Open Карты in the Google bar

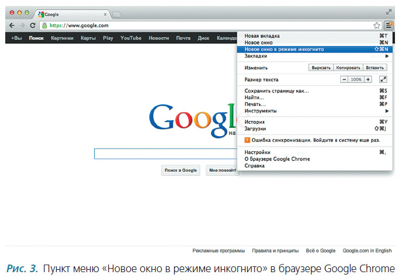[x=88, y=38]
